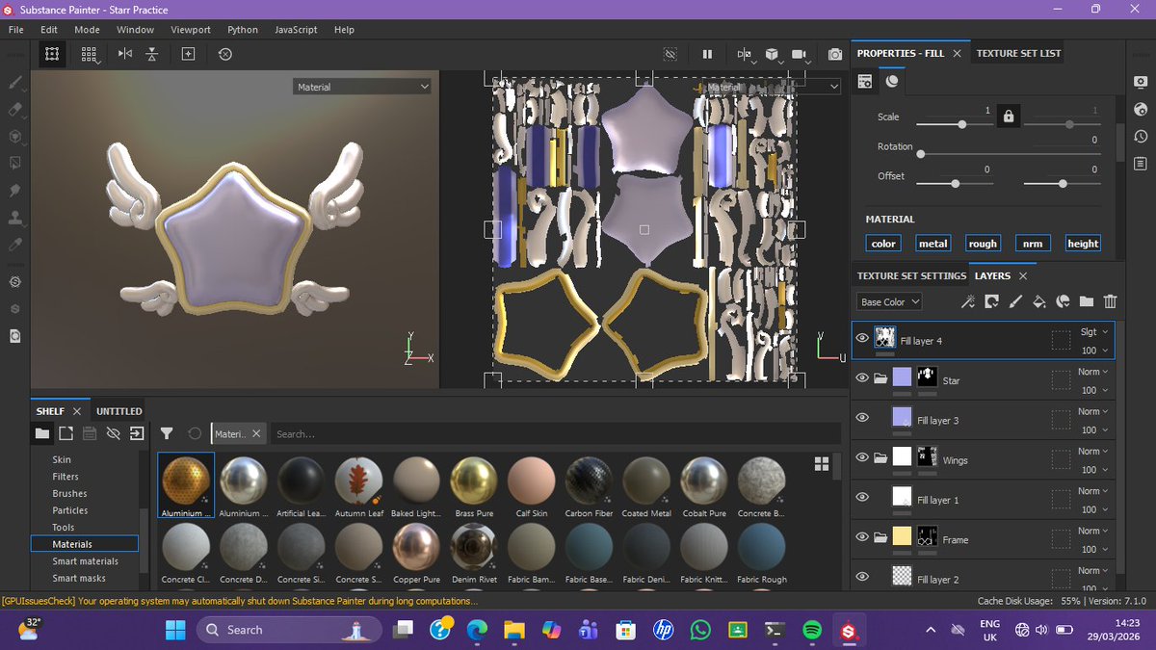Open the viewport mode cube dropdown
This screenshot has width=1156, height=650.
click(772, 54)
